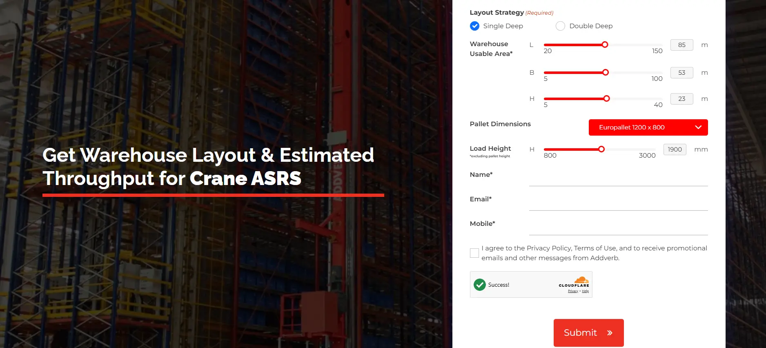Image resolution: width=766 pixels, height=348 pixels.
Task: Click the load height field showing 1900
Action: point(675,149)
